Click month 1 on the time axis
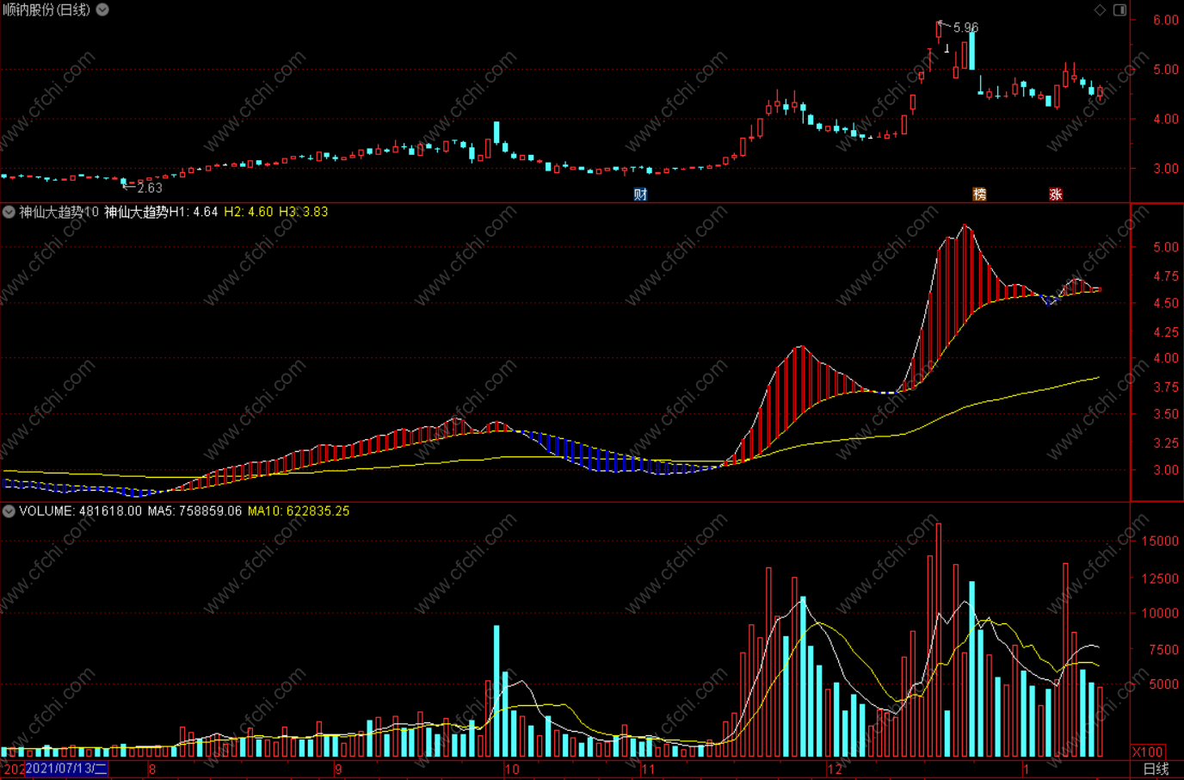1184x780 pixels. click(1026, 770)
